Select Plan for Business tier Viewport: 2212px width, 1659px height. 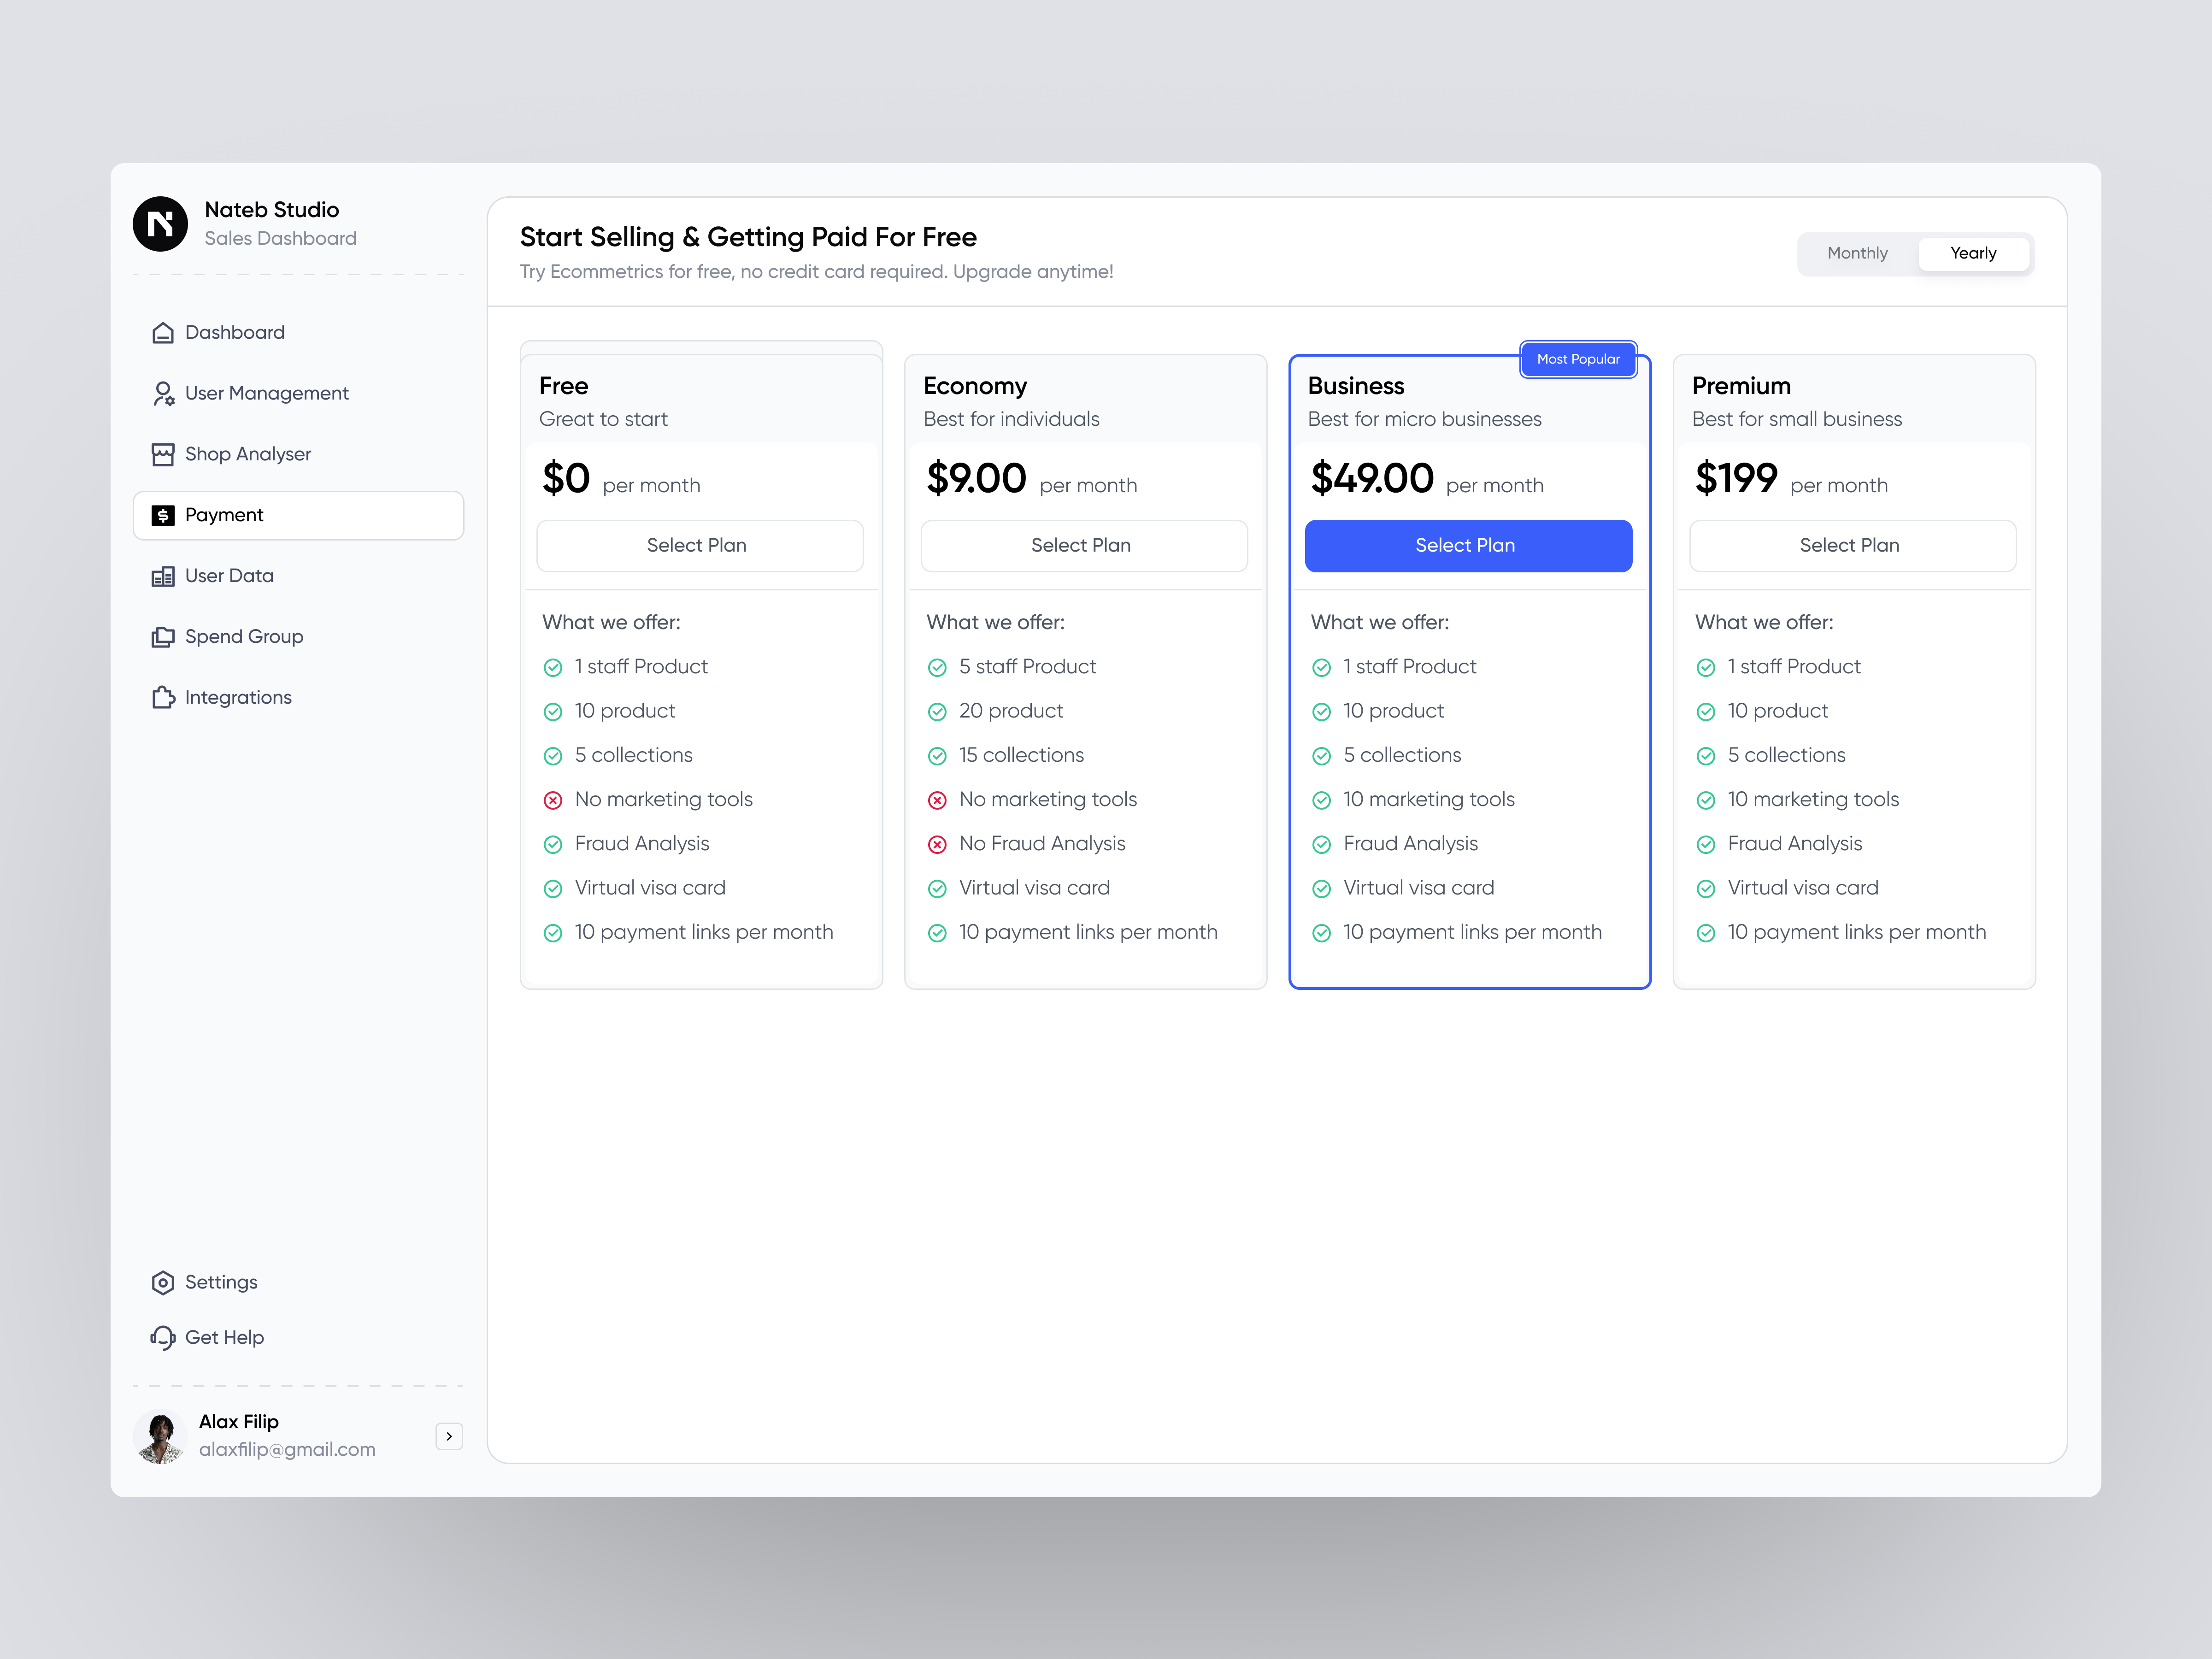tap(1467, 546)
